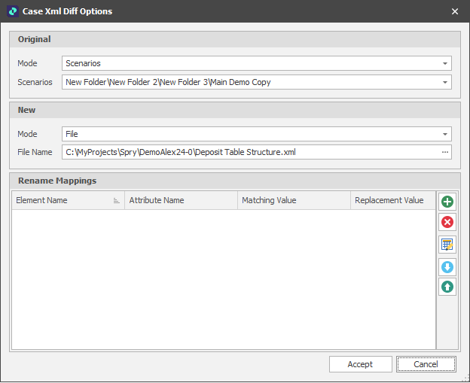Viewport: 470px width, 383px height.
Task: Click the Element Name column header
Action: pos(60,200)
